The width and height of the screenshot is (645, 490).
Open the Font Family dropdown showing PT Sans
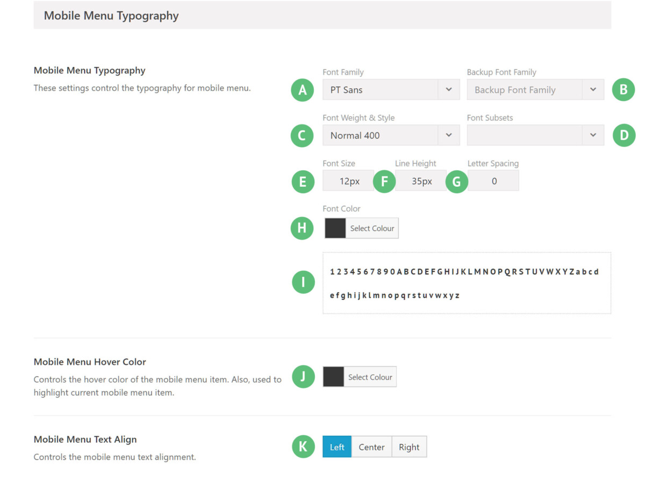[391, 90]
